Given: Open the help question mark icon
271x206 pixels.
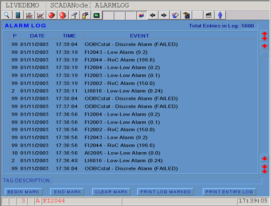Looking at the screenshot, I should (186, 15).
